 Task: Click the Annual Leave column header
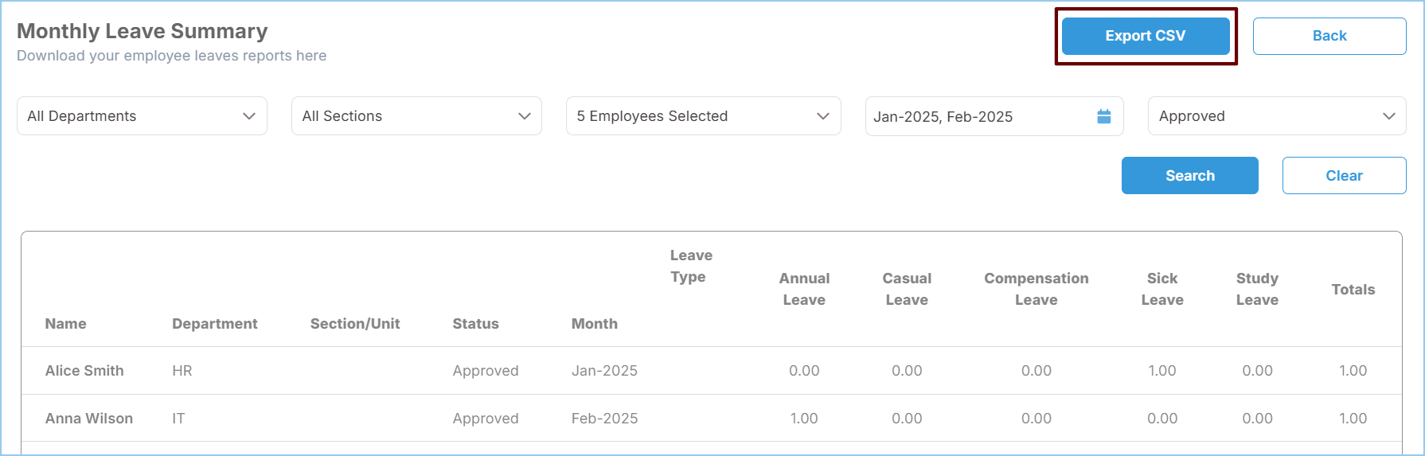[804, 289]
